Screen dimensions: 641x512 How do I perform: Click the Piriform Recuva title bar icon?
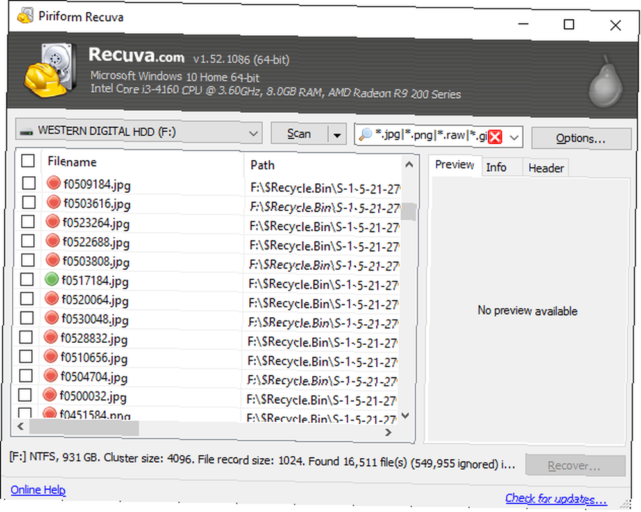[x=26, y=16]
